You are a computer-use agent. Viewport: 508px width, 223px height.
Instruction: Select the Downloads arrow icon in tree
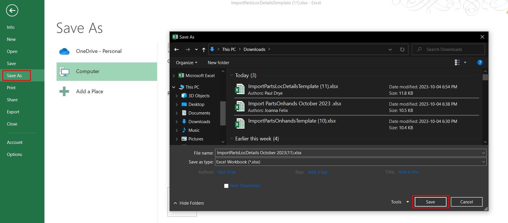tap(184, 121)
